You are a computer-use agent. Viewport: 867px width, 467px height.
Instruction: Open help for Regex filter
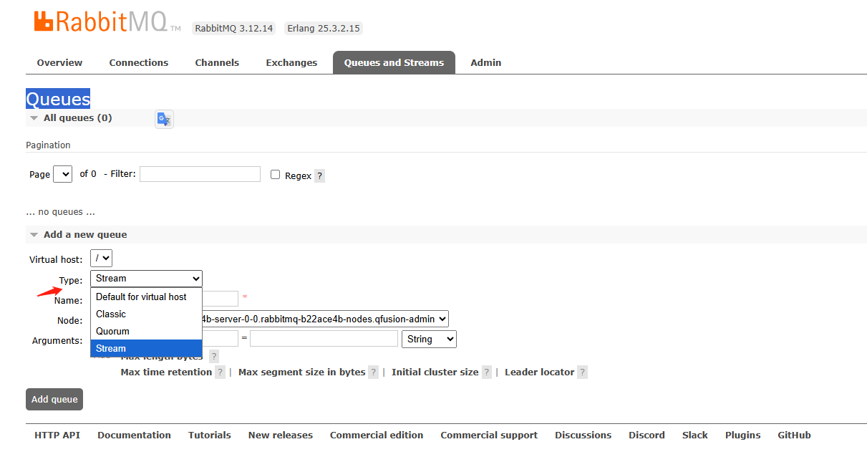319,175
